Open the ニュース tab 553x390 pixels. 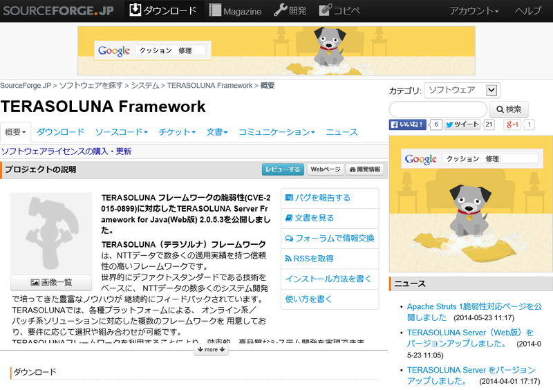coord(341,132)
